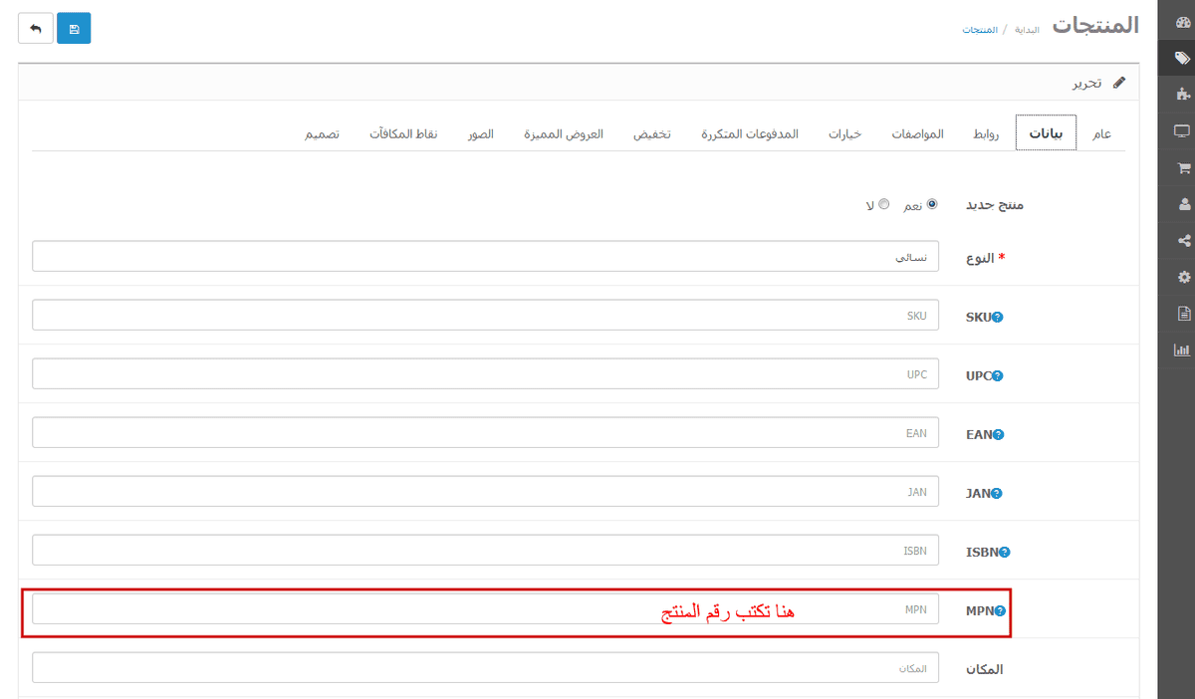
Task: Switch to the تخفيض tab
Action: pos(651,133)
